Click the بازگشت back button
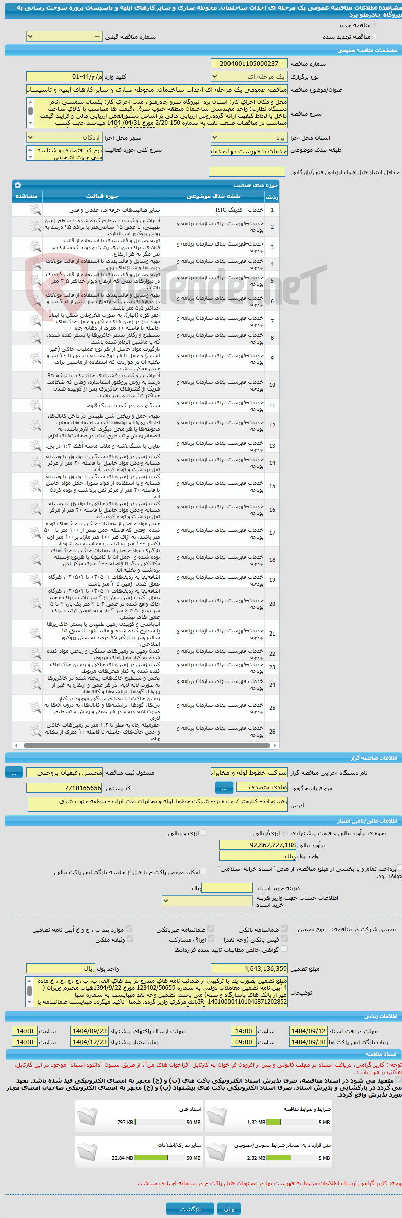 tap(190, 1209)
